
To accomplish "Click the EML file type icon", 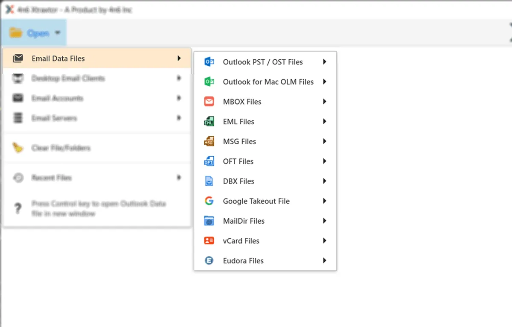I will coord(209,121).
